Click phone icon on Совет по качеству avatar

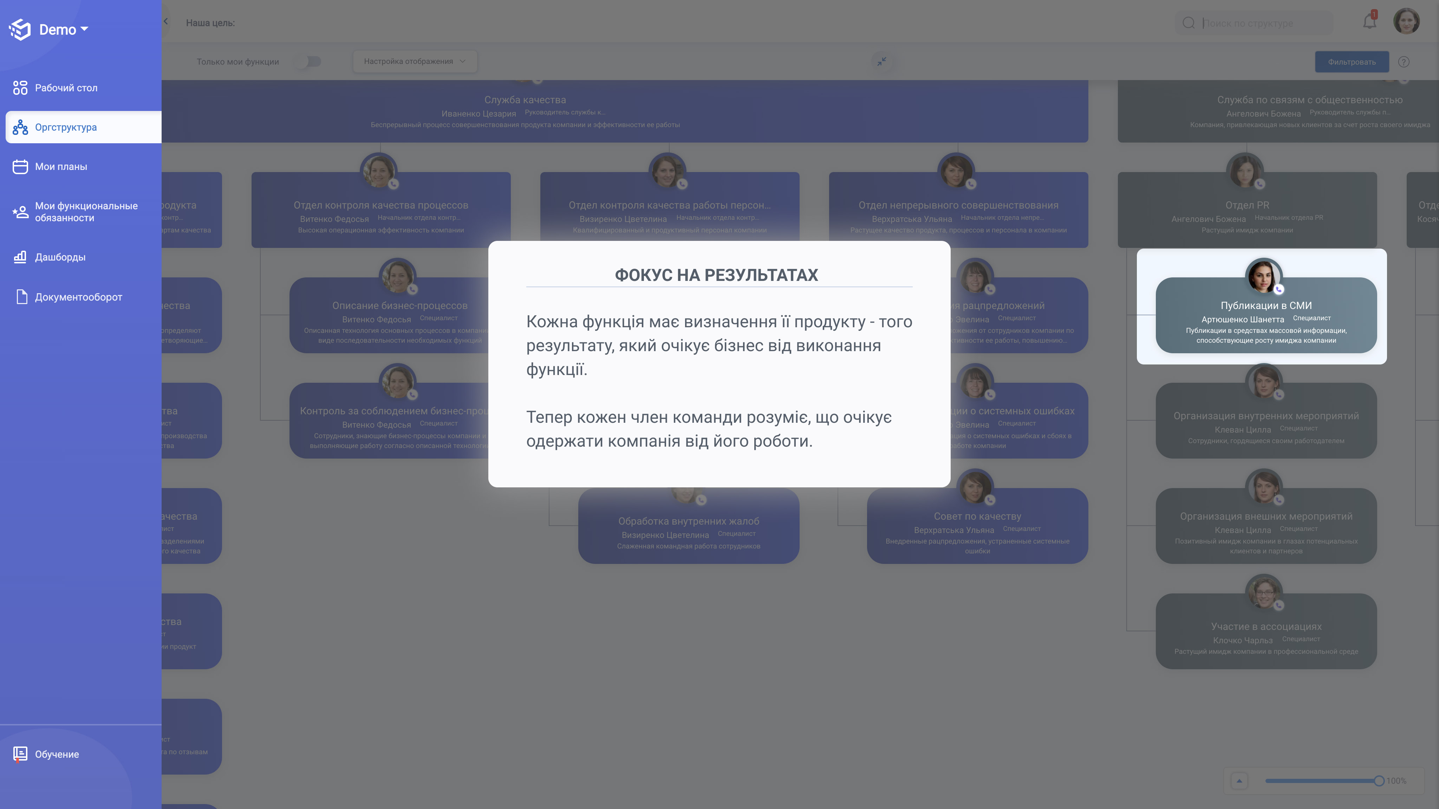coord(990,500)
